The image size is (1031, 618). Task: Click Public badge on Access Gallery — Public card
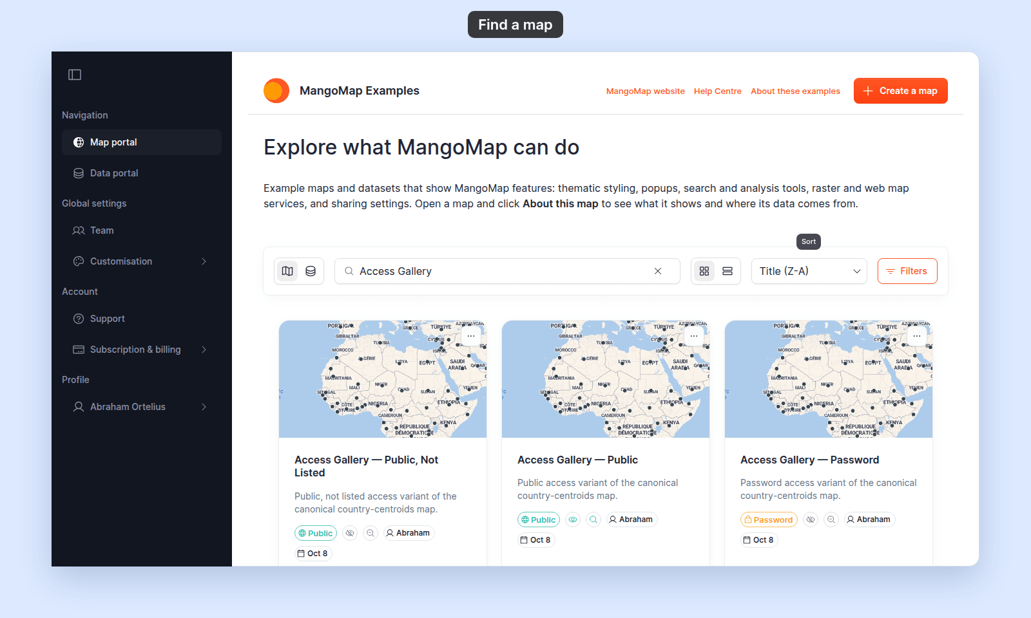pos(539,520)
